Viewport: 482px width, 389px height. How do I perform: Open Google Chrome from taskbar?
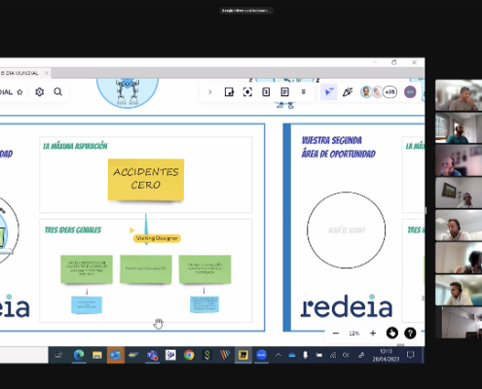pyautogui.click(x=189, y=355)
